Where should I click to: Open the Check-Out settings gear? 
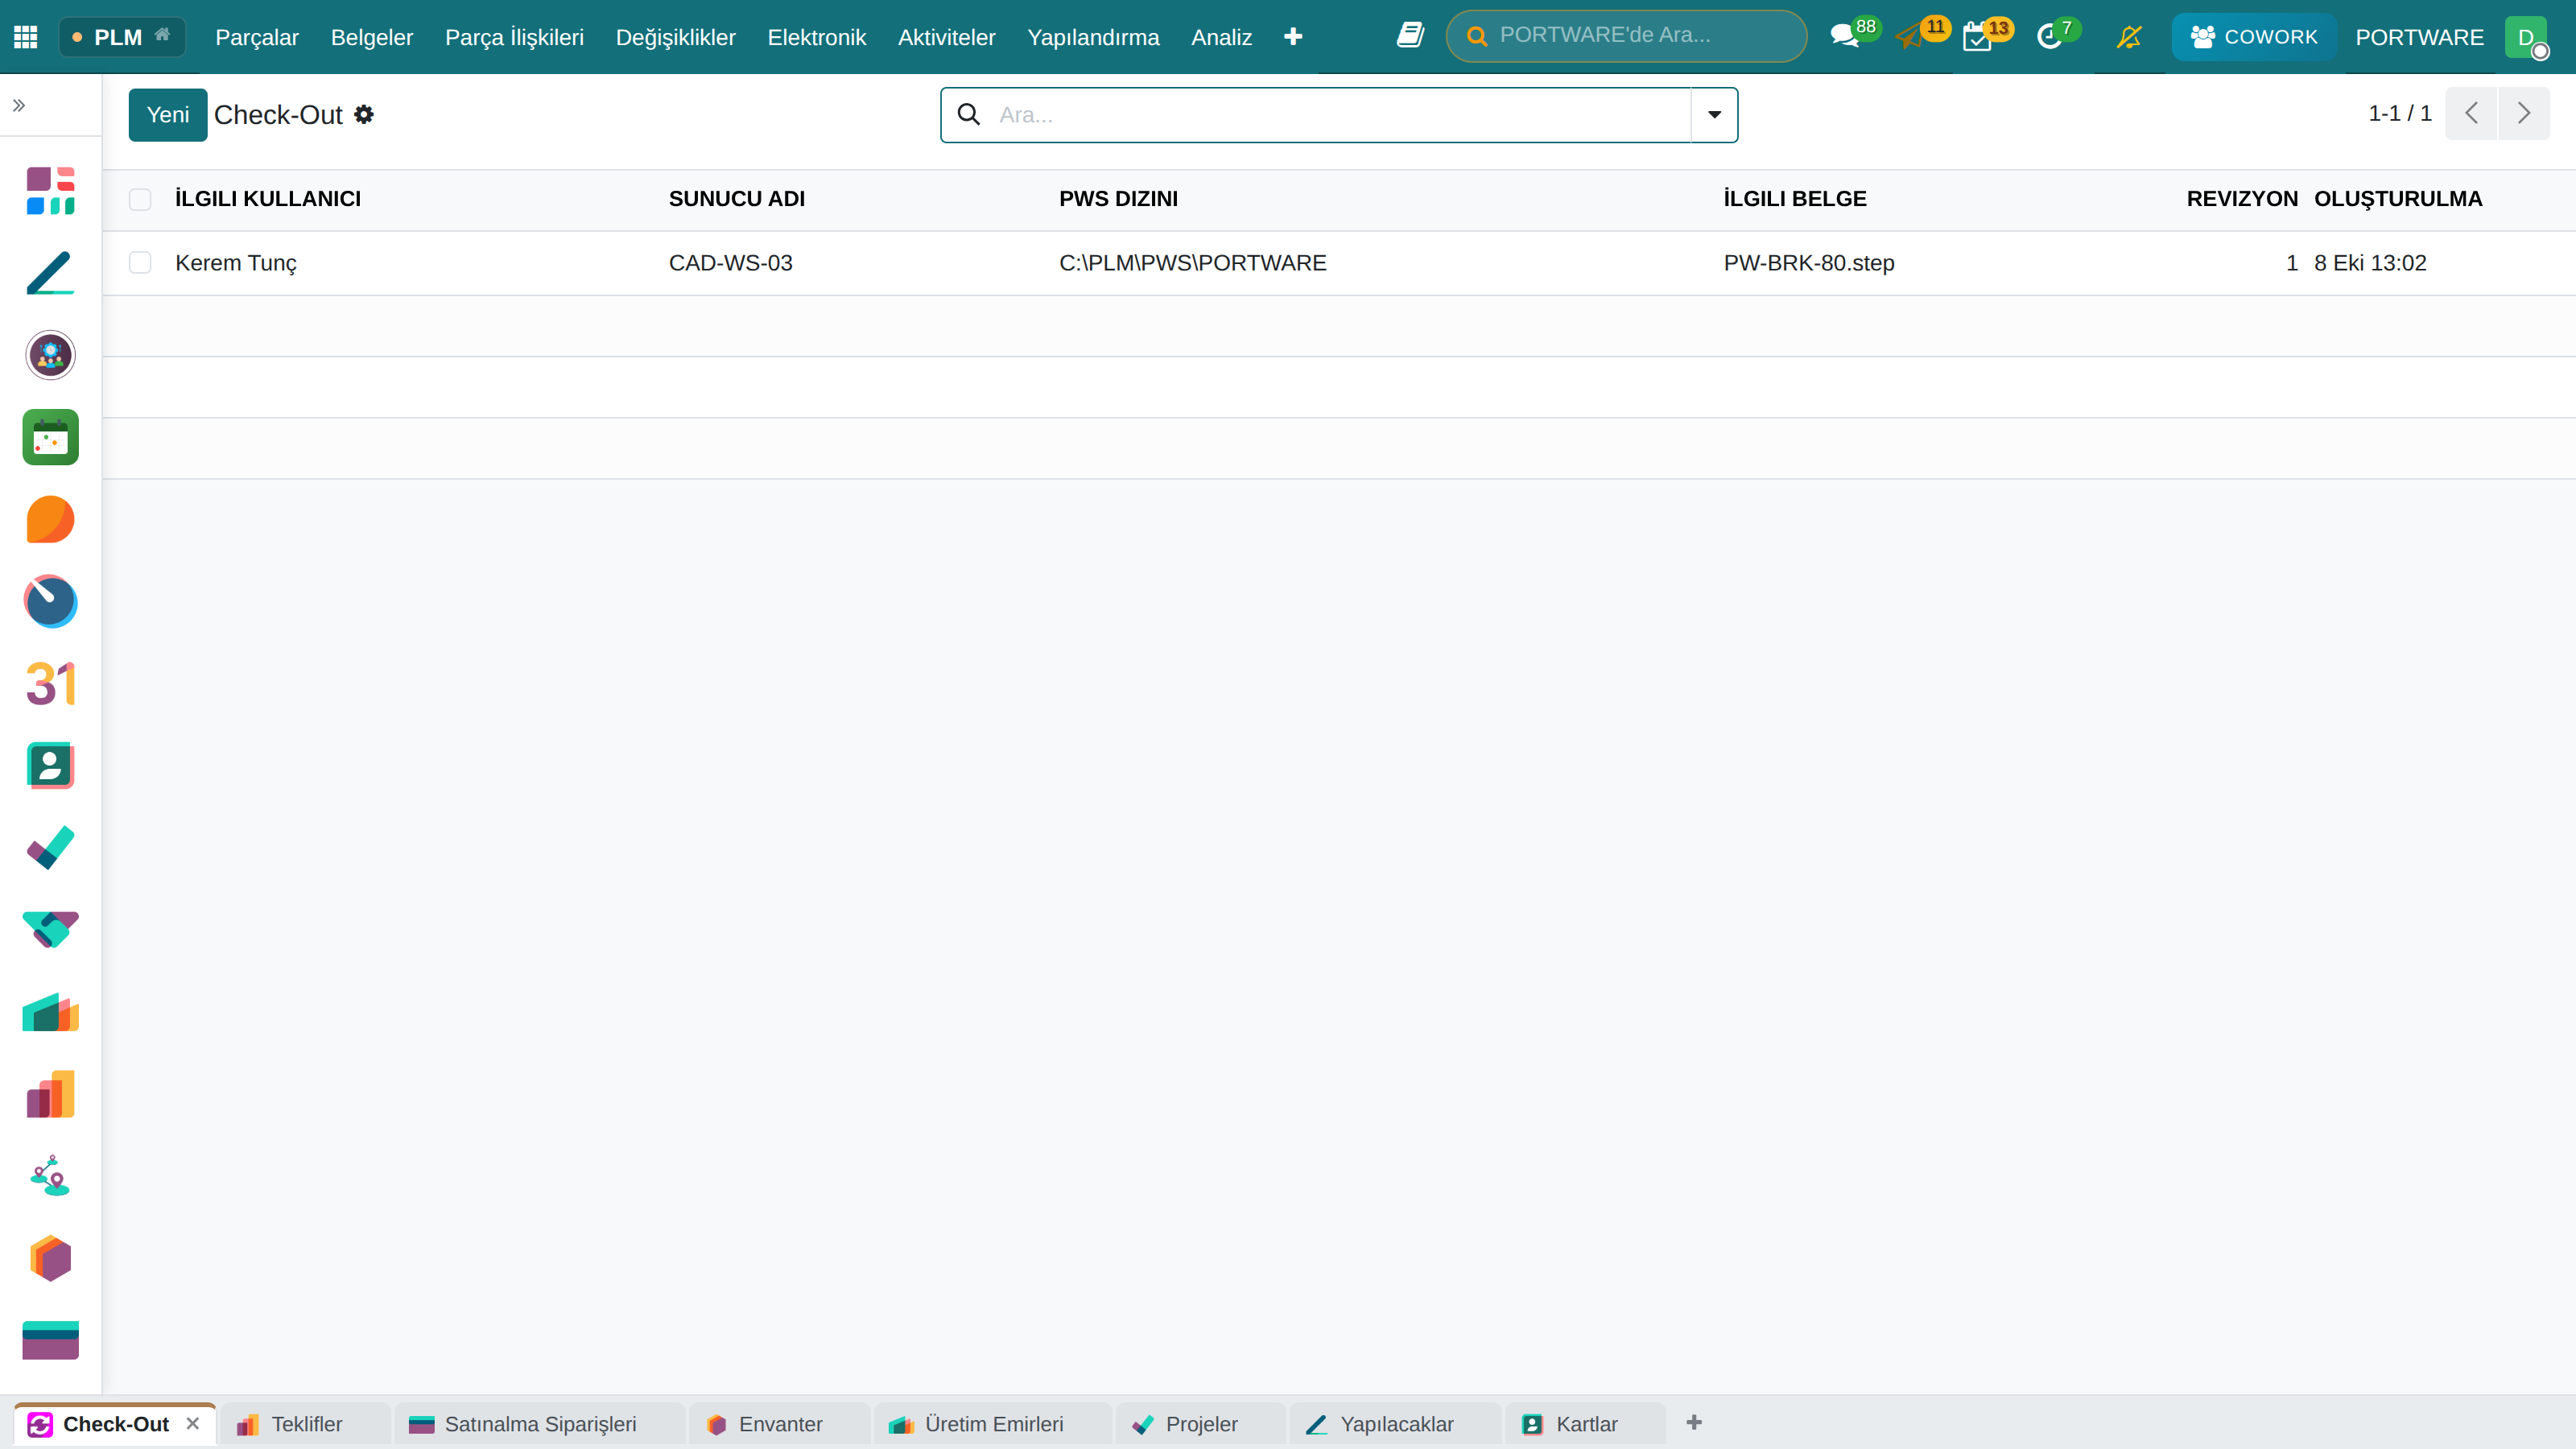pyautogui.click(x=364, y=114)
